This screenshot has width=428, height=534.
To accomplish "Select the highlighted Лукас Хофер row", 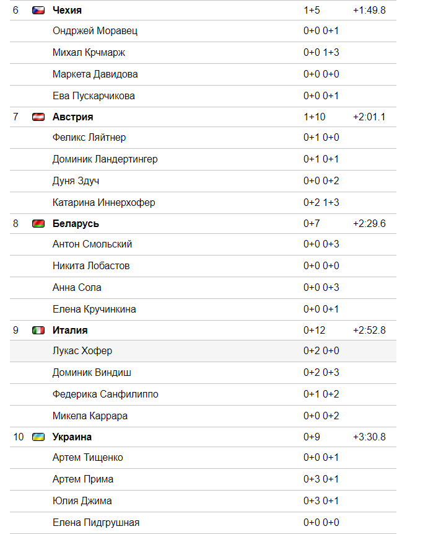I will click(203, 351).
